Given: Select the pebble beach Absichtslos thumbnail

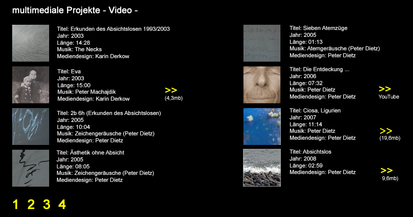Looking at the screenshot, I should pyautogui.click(x=262, y=168).
